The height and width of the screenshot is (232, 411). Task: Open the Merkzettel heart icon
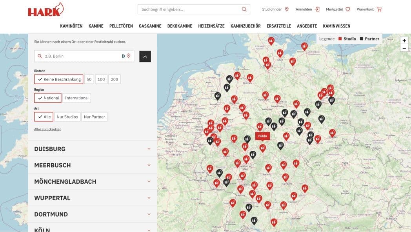pyautogui.click(x=347, y=9)
